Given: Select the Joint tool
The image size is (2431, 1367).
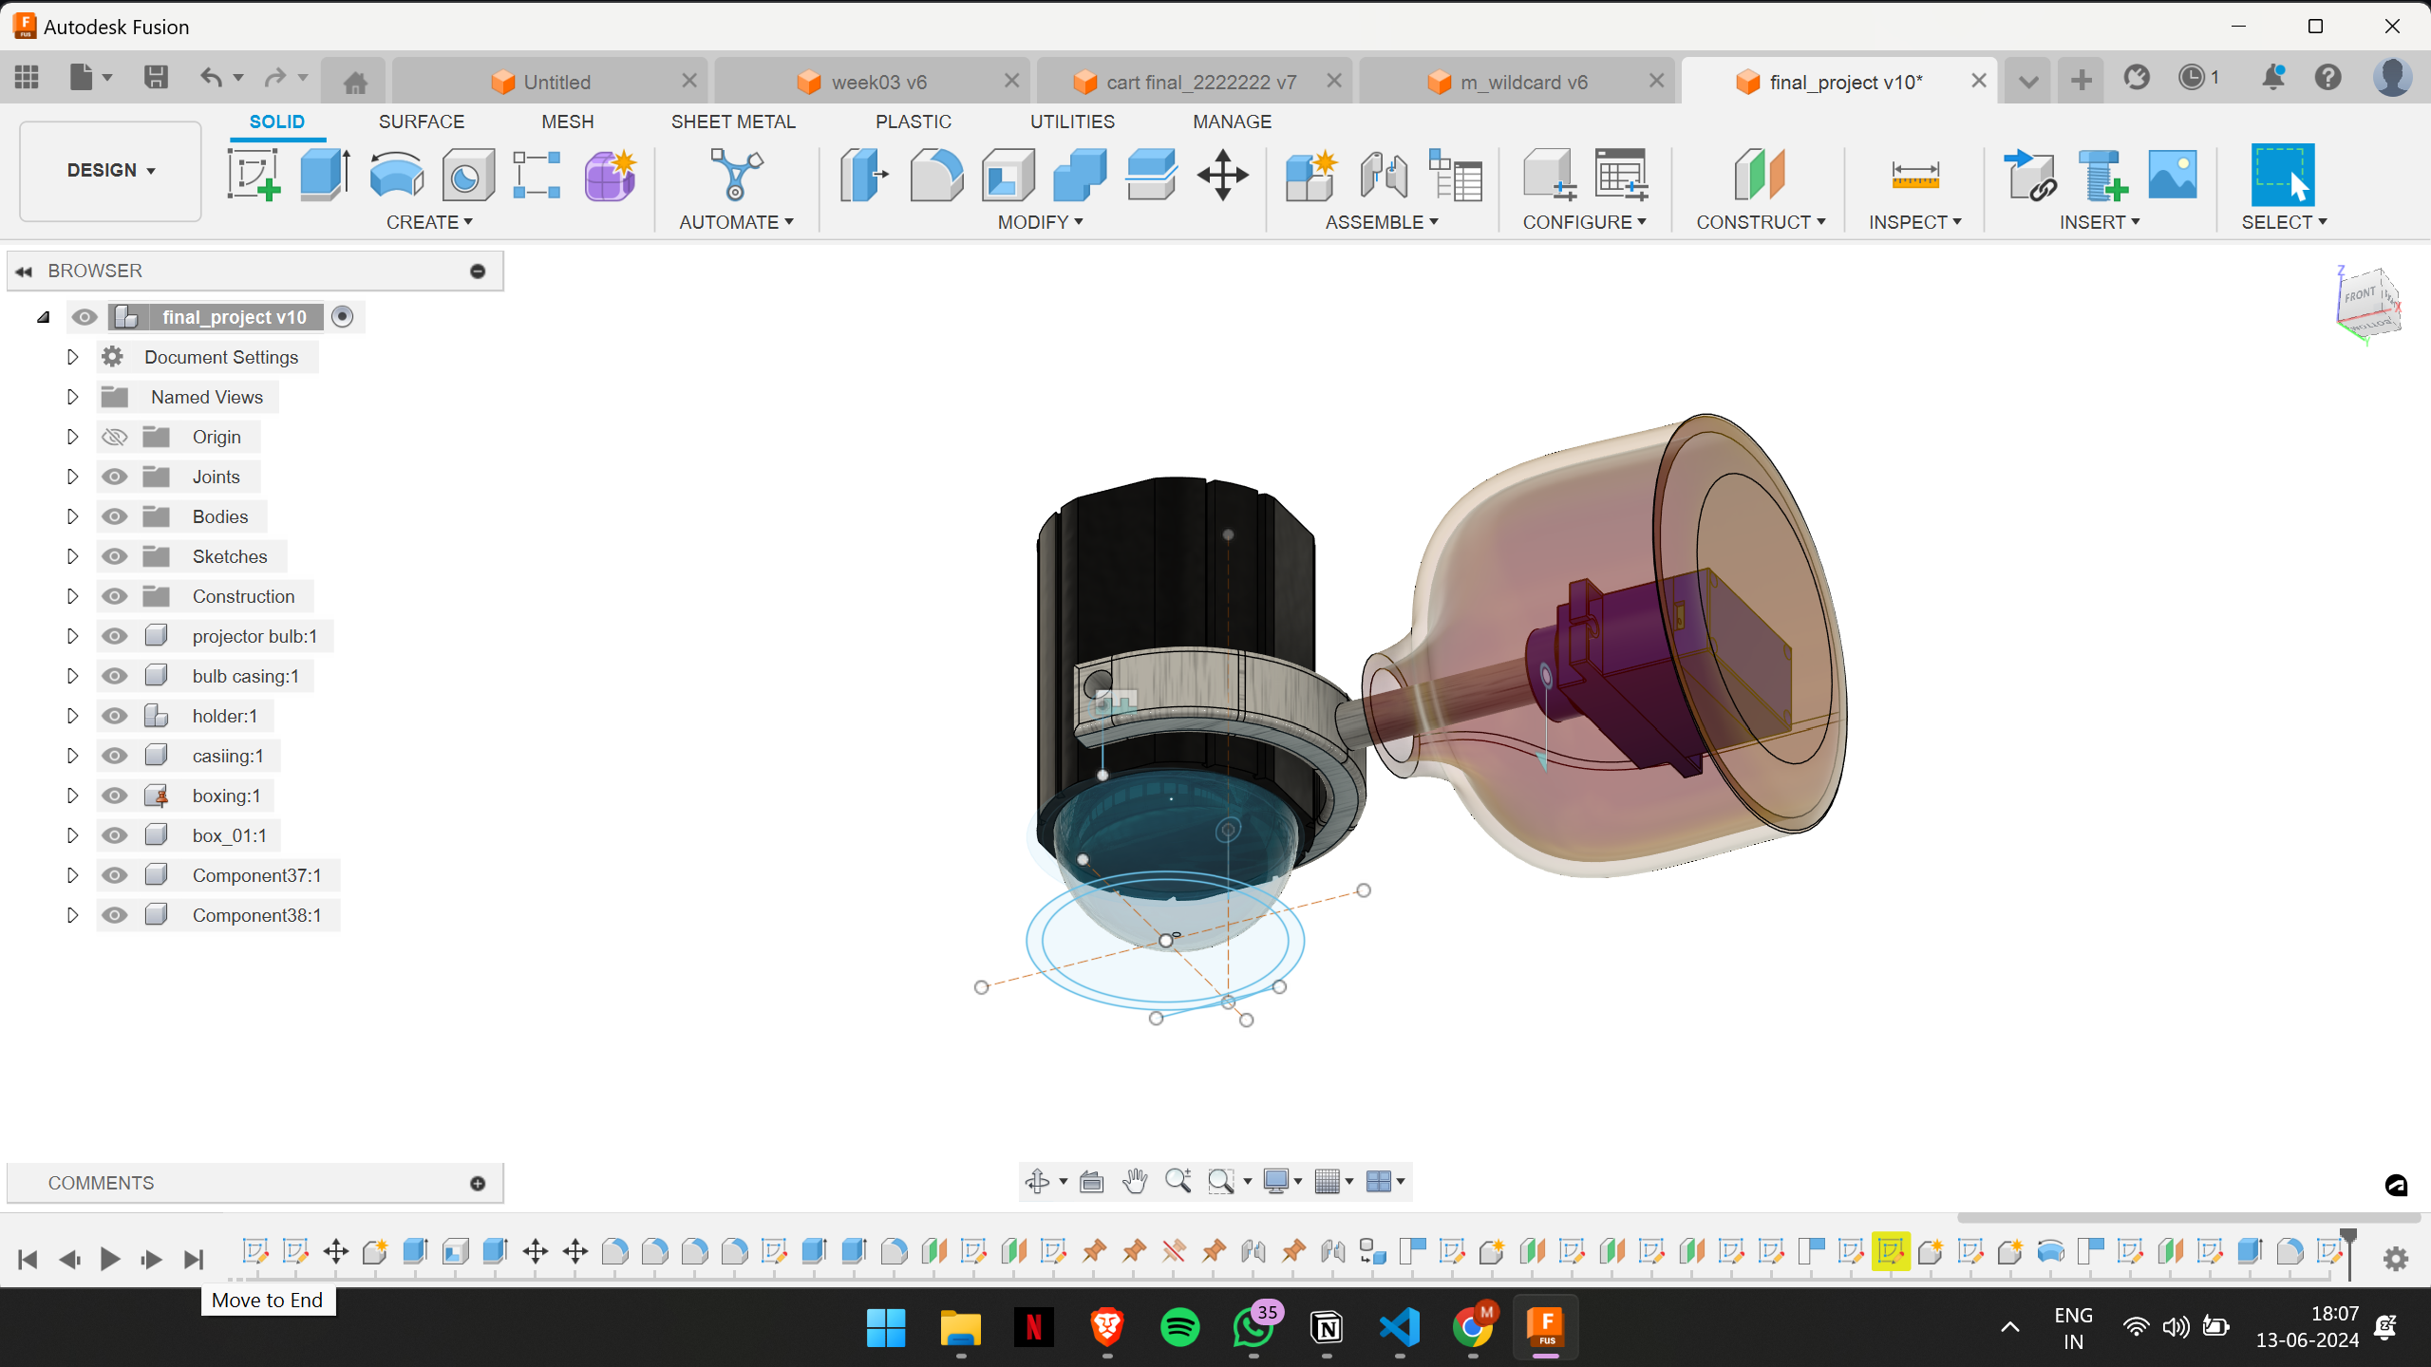Looking at the screenshot, I should pyautogui.click(x=1383, y=175).
